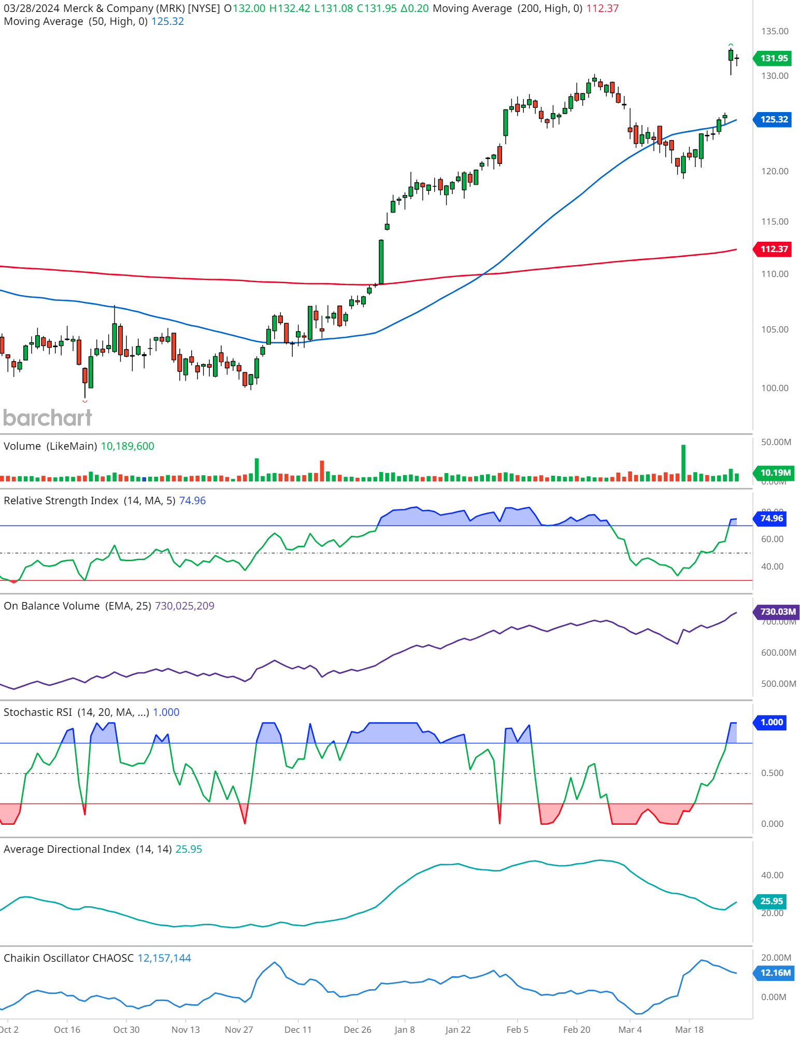Click the teal 25.95 ADX tag
Image resolution: width=800 pixels, height=1039 pixels.
(x=770, y=901)
